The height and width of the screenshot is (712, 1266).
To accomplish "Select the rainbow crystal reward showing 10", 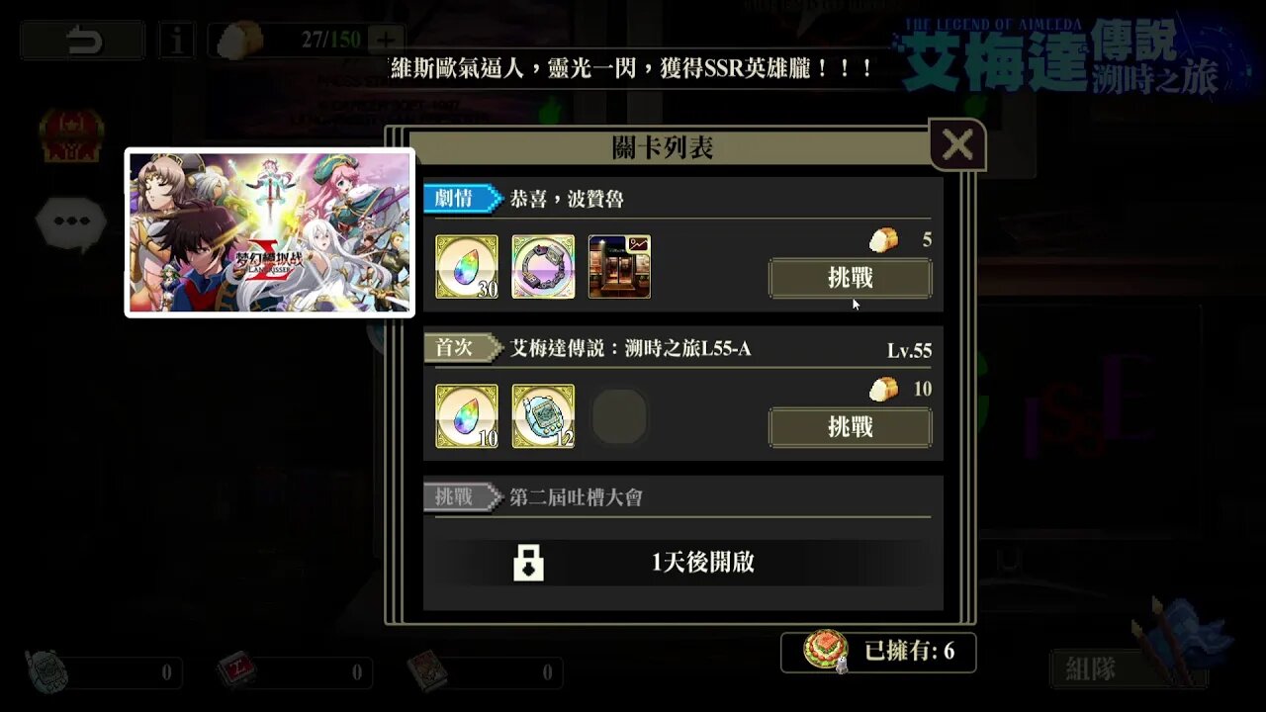I will click(x=467, y=416).
